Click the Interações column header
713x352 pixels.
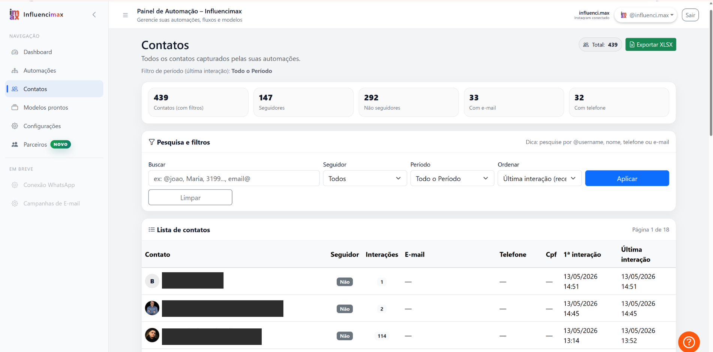click(x=382, y=254)
